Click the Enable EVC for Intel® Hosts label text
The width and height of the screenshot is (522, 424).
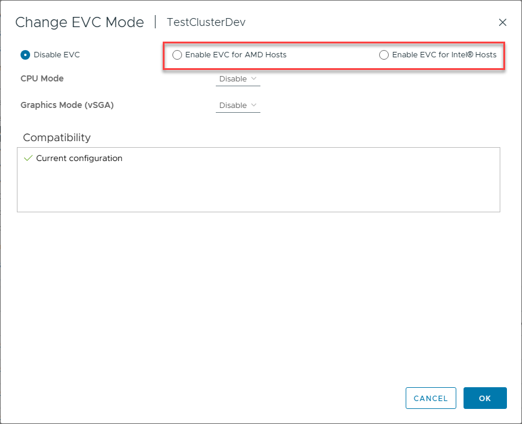coord(444,55)
